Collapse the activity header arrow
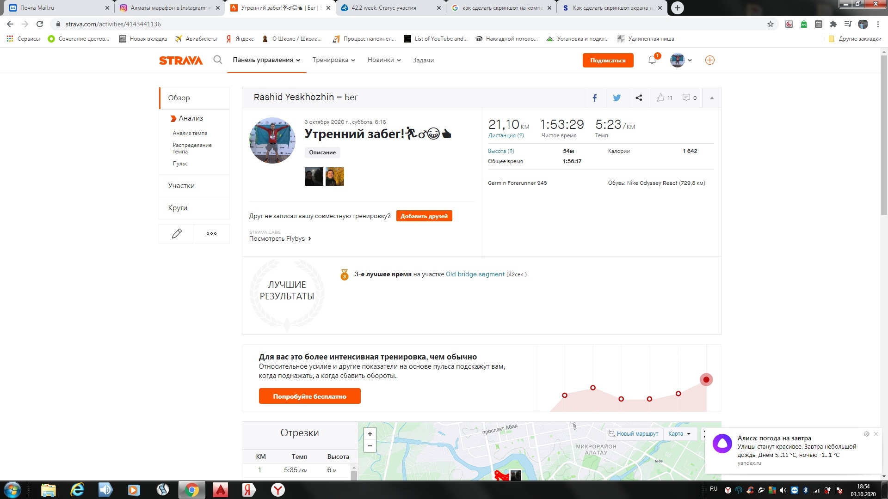 coord(712,98)
